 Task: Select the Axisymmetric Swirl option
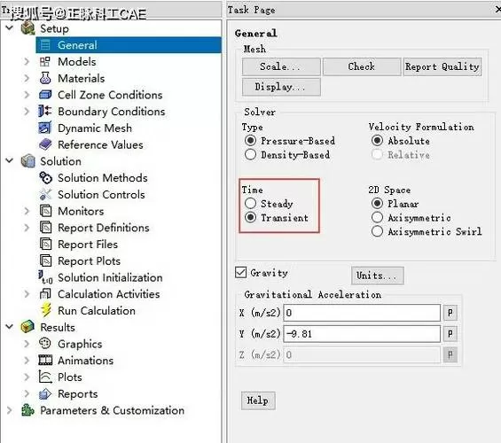tap(377, 231)
